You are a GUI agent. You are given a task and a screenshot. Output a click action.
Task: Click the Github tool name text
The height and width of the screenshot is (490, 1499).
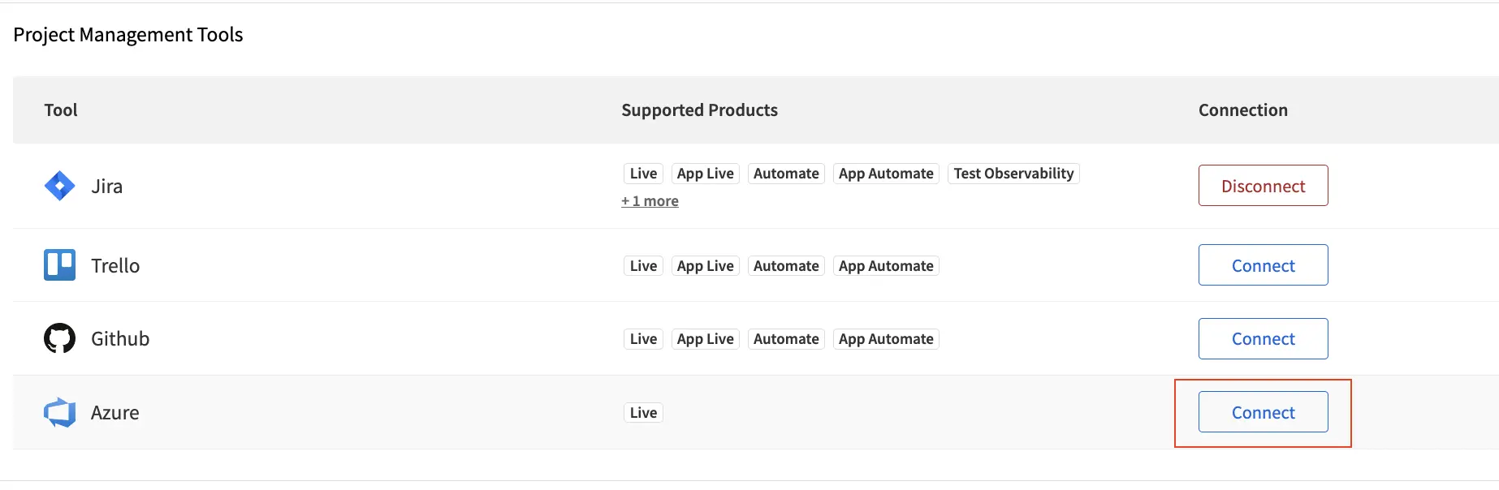120,339
